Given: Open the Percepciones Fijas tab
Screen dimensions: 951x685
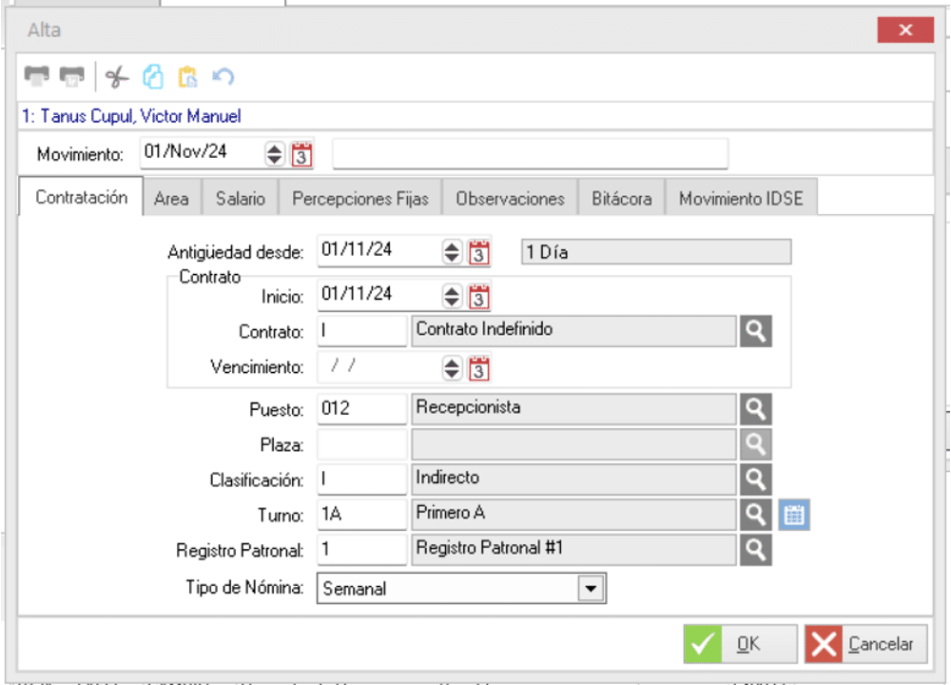Looking at the screenshot, I should click(x=360, y=199).
